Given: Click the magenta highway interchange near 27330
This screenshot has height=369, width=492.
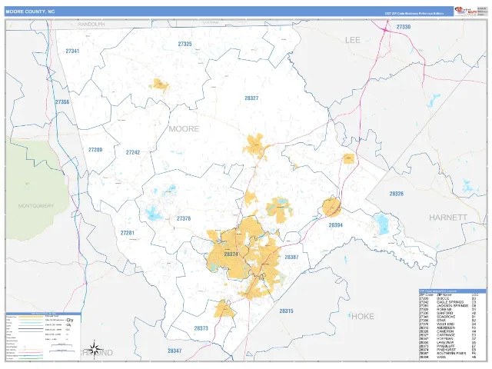Looking at the screenshot, I should click(x=385, y=30).
